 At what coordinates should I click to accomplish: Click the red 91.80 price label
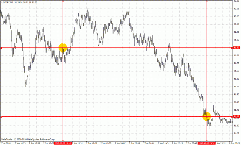(x=236, y=48)
